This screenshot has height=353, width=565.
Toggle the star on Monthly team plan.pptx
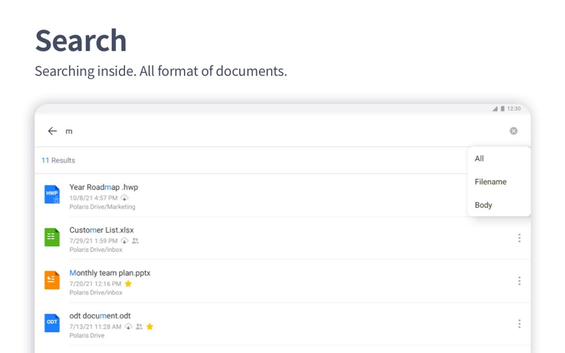pos(128,284)
